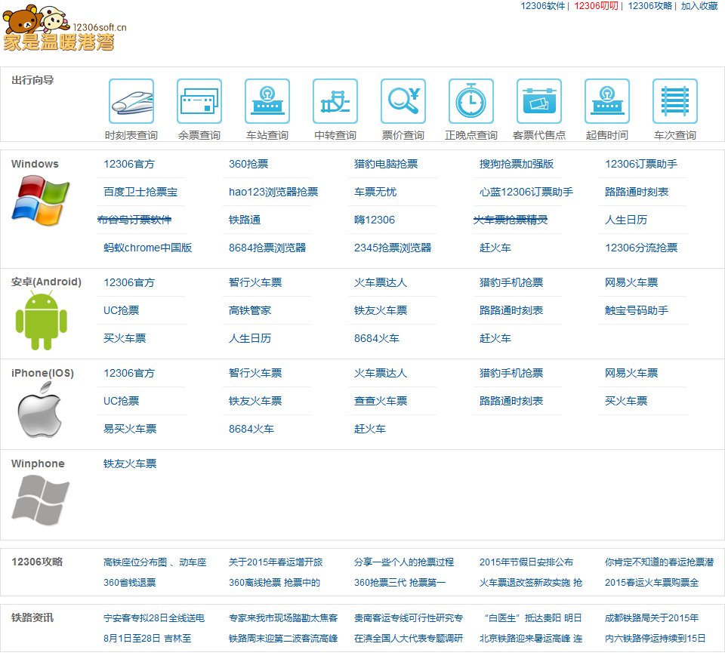The width and height of the screenshot is (725, 659).
Task: Open hao123浏览器抢票 link
Action: [x=273, y=192]
